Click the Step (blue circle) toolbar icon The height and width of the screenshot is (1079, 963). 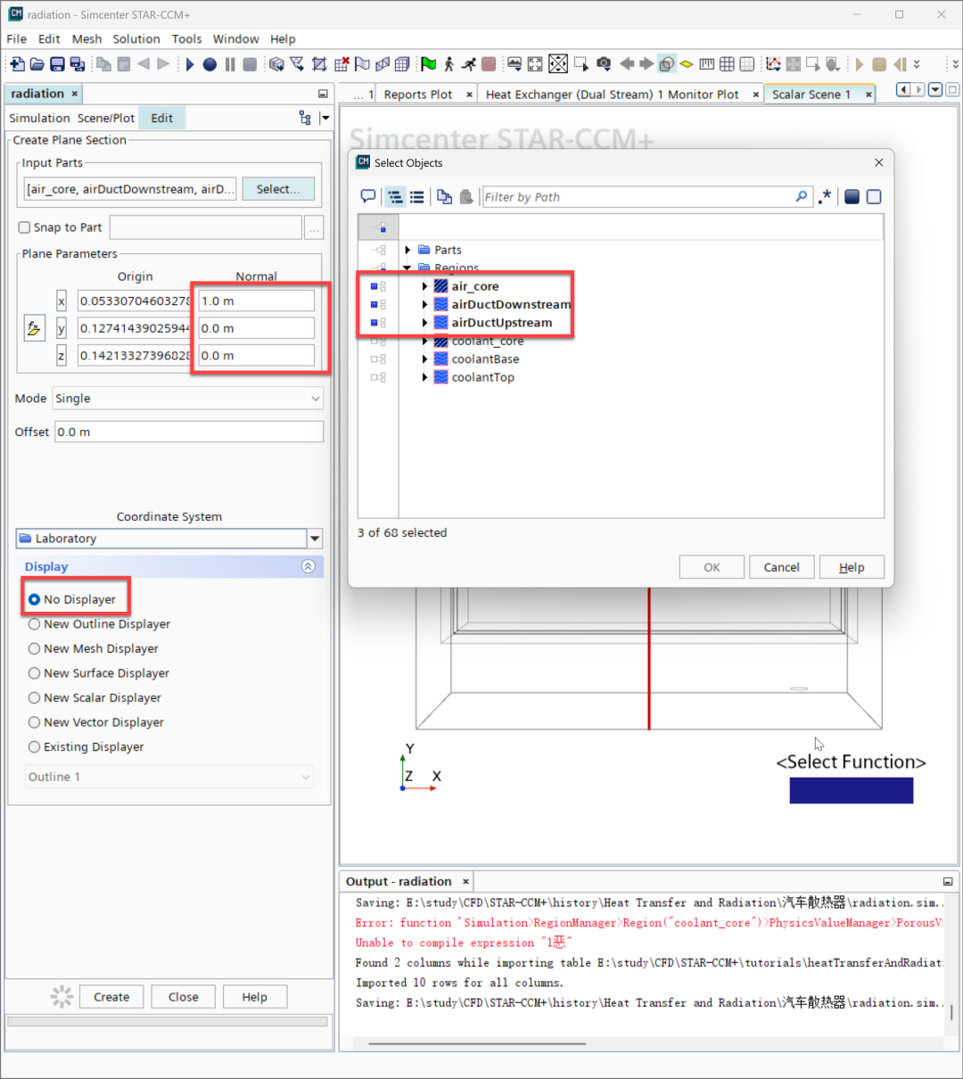point(210,64)
